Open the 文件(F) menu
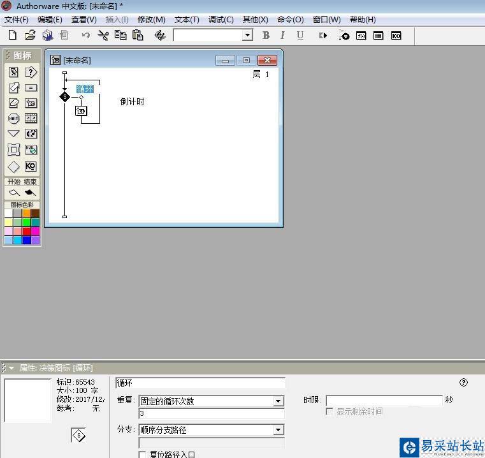485x458 pixels. pyautogui.click(x=17, y=20)
